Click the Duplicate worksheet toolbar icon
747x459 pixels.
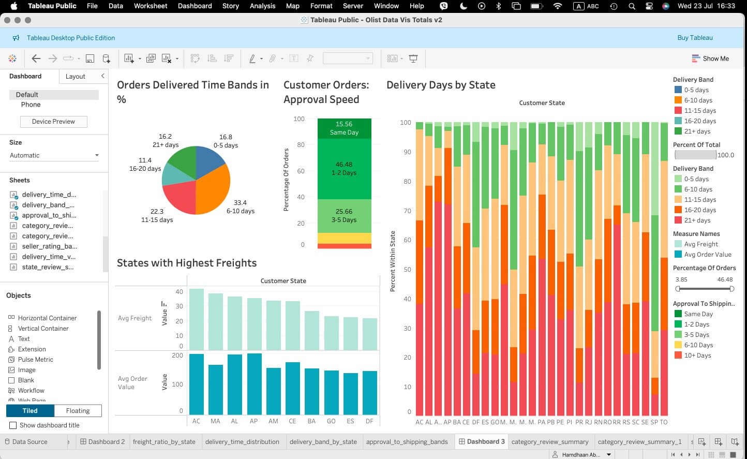point(151,58)
